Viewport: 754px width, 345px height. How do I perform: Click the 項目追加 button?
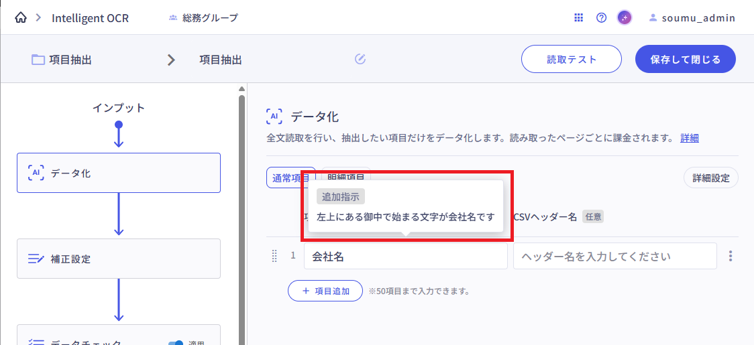coord(325,291)
